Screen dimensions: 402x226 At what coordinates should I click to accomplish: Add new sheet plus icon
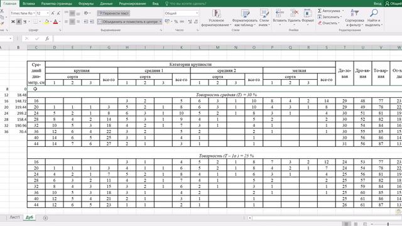point(45,218)
